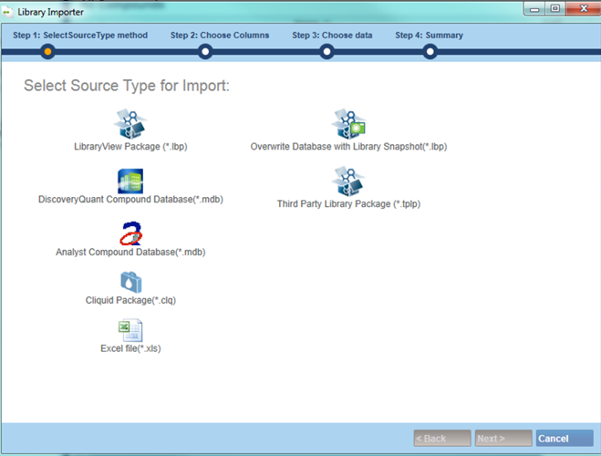The image size is (601, 456).
Task: Click the < Back button
Action: (442, 439)
